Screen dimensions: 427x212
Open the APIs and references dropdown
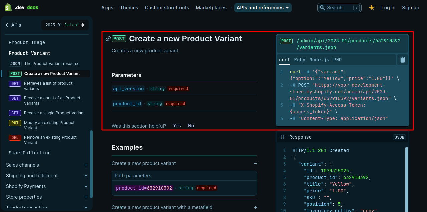tap(263, 8)
